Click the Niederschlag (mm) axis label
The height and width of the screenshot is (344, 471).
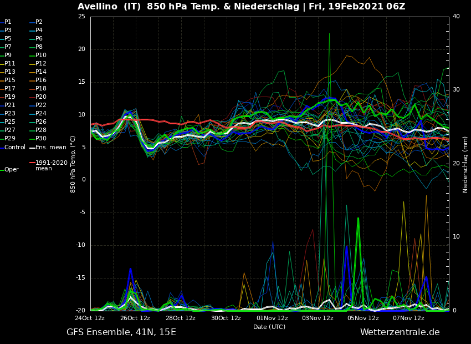pos(465,164)
